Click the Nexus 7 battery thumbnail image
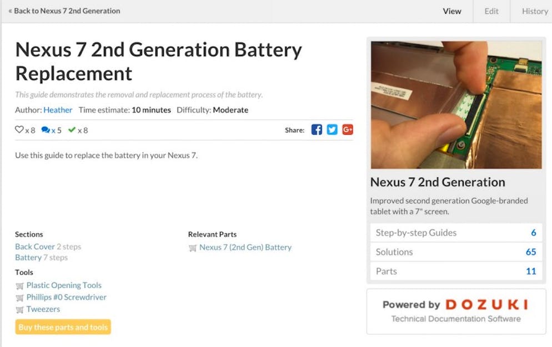 pyautogui.click(x=456, y=105)
